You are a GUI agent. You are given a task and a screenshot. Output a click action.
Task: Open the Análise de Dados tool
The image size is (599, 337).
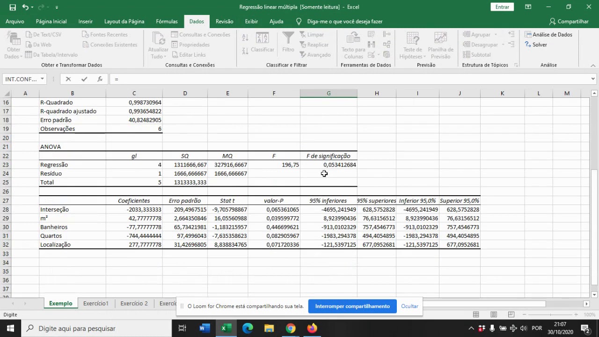tap(548, 35)
